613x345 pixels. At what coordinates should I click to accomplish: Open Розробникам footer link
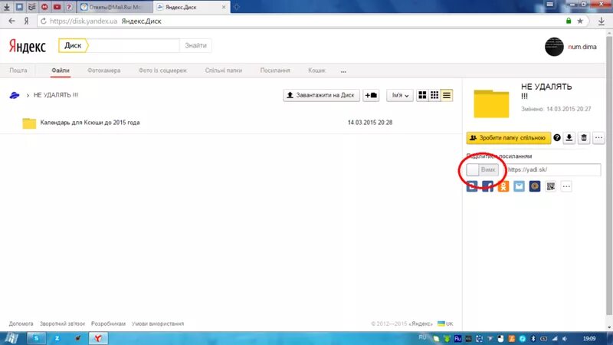point(108,324)
